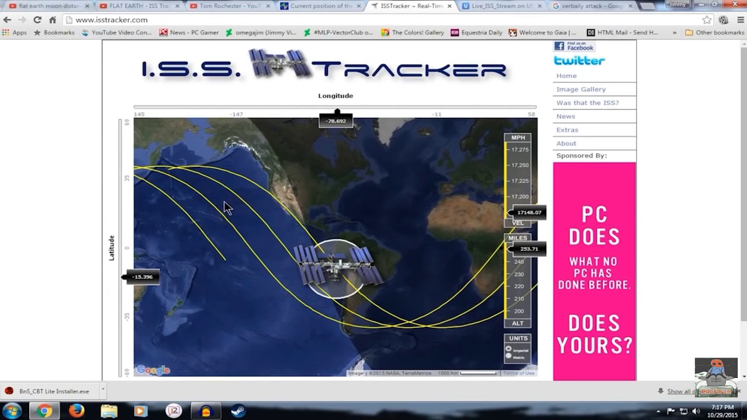This screenshot has height=420, width=747.
Task: Switch to 'flat earth moon distance' tab
Action: point(49,6)
